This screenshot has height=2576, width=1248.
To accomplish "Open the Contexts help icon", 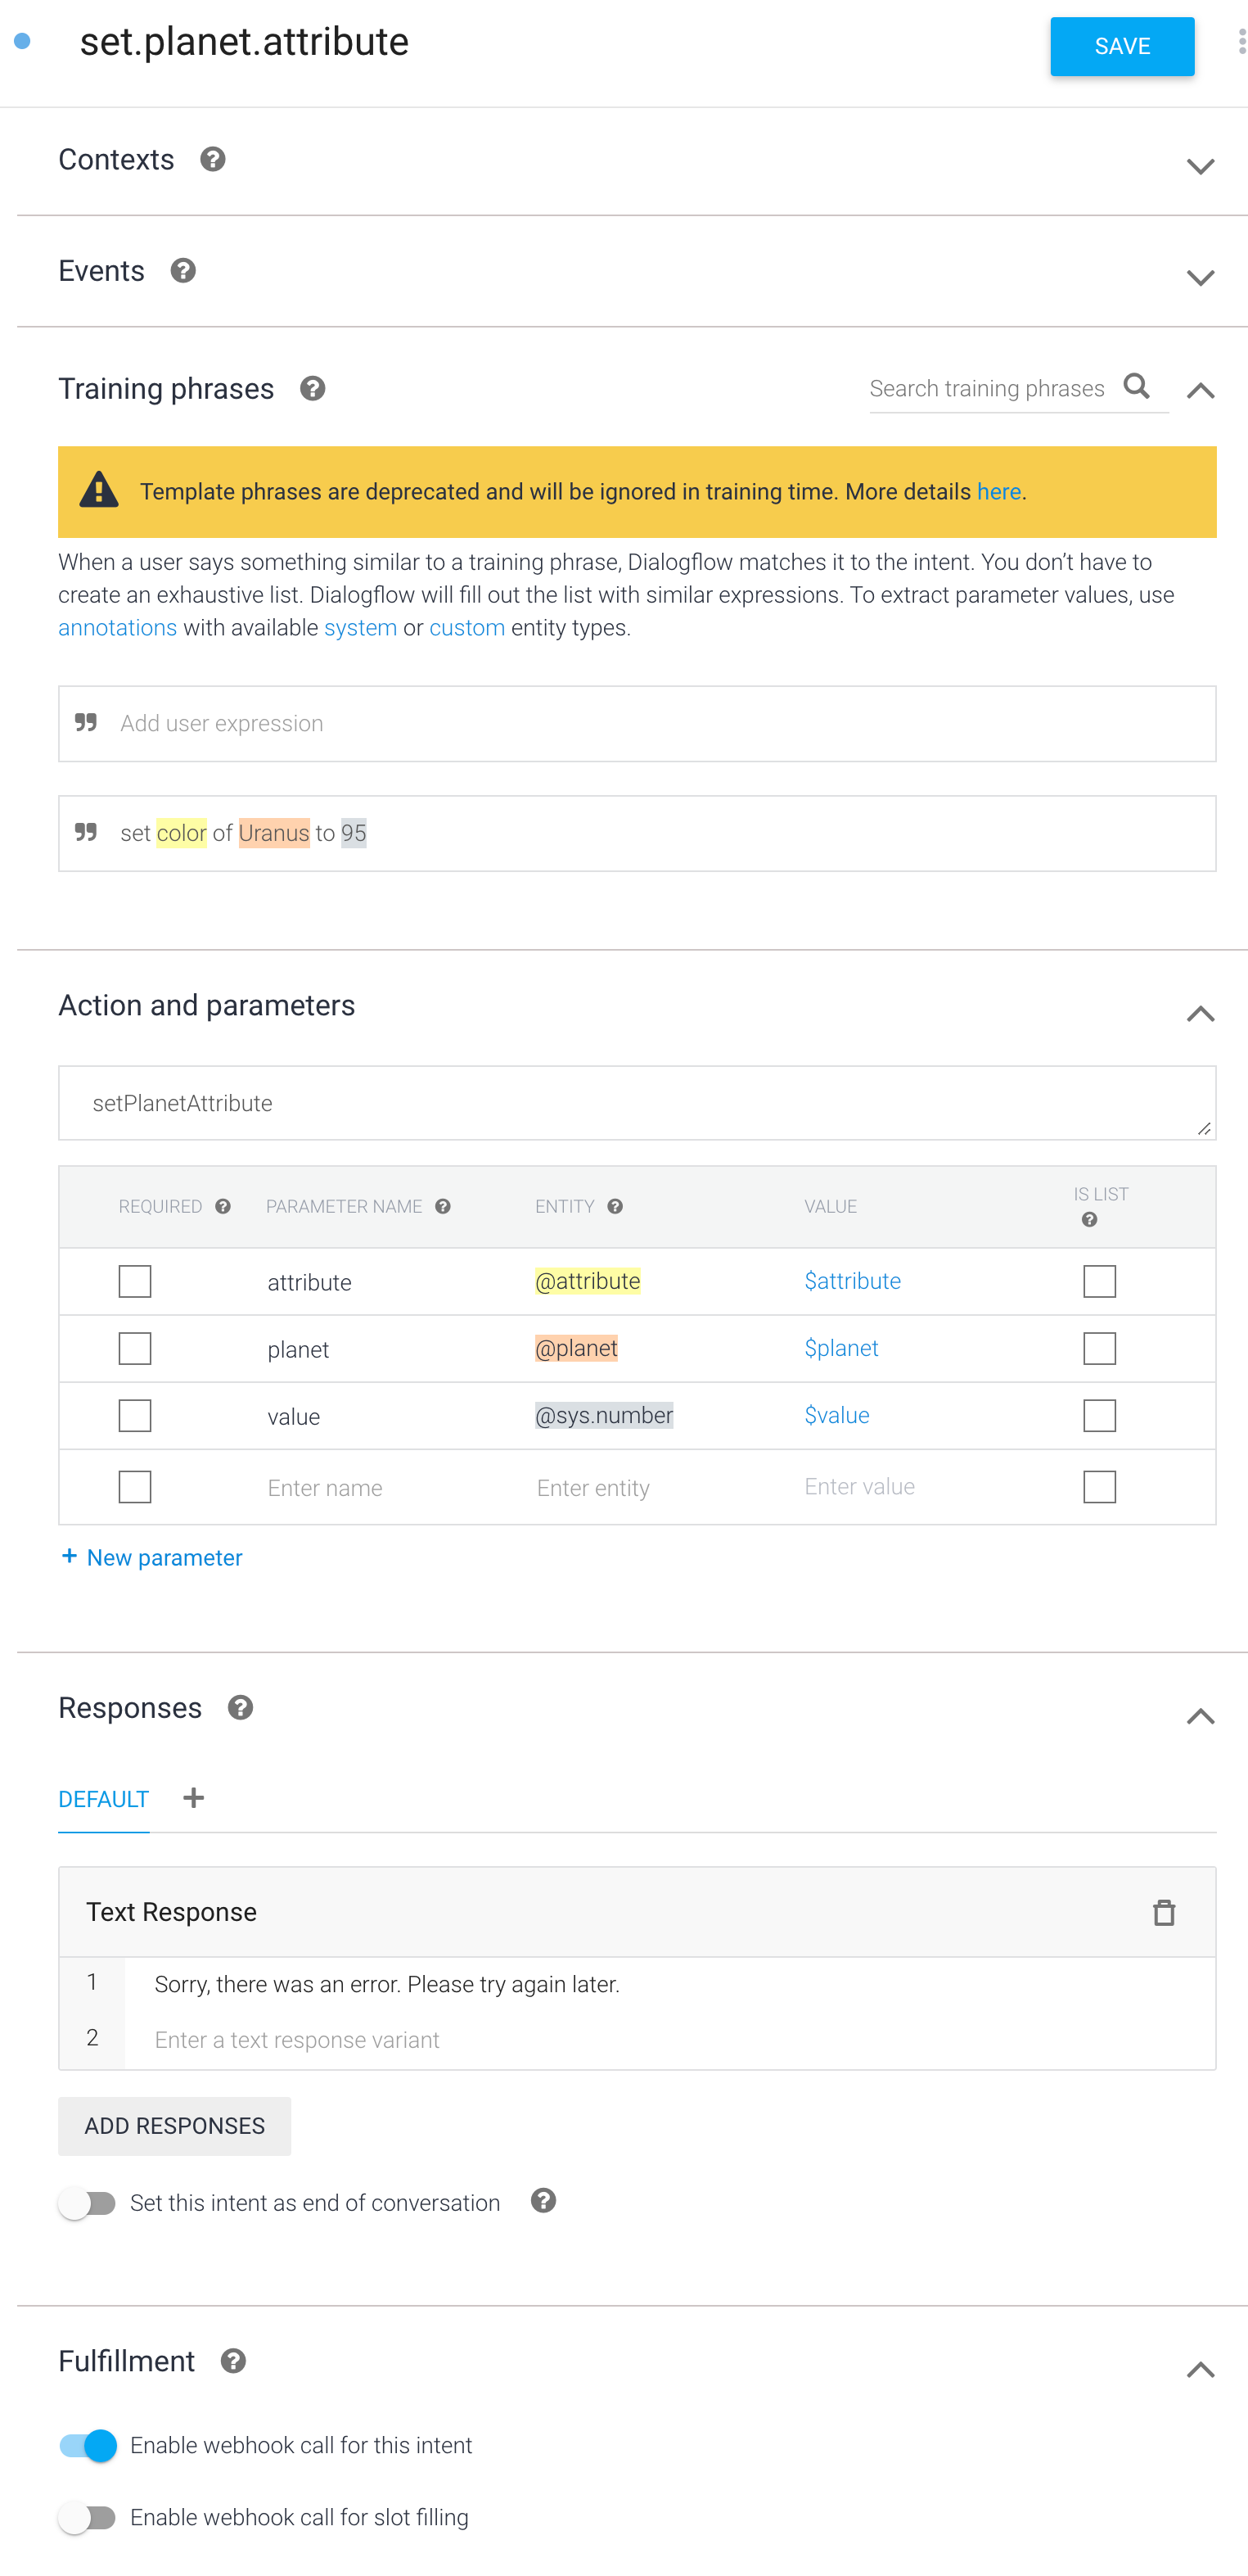I will 212,160.
